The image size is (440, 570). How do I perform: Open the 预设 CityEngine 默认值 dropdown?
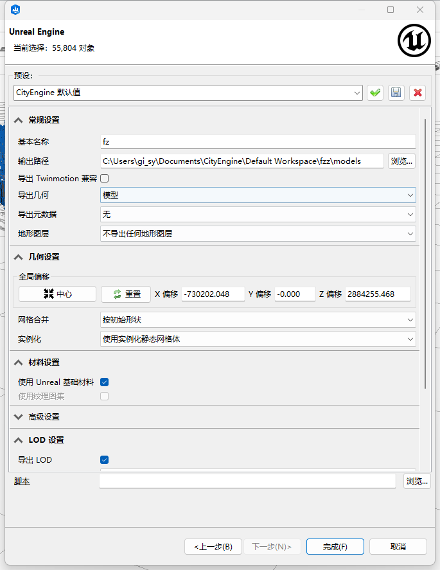point(188,93)
